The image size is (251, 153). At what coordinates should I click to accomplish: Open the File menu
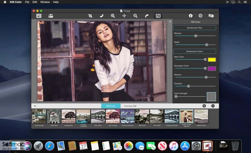tap(27, 2)
